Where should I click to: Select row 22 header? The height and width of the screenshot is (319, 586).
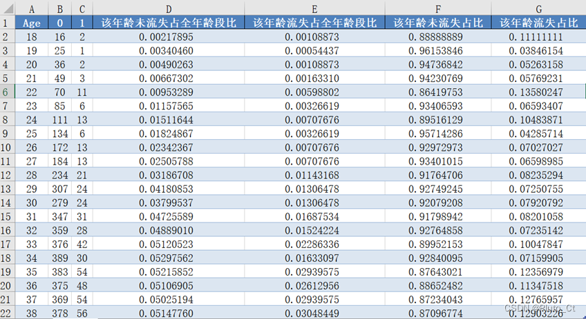click(8, 313)
